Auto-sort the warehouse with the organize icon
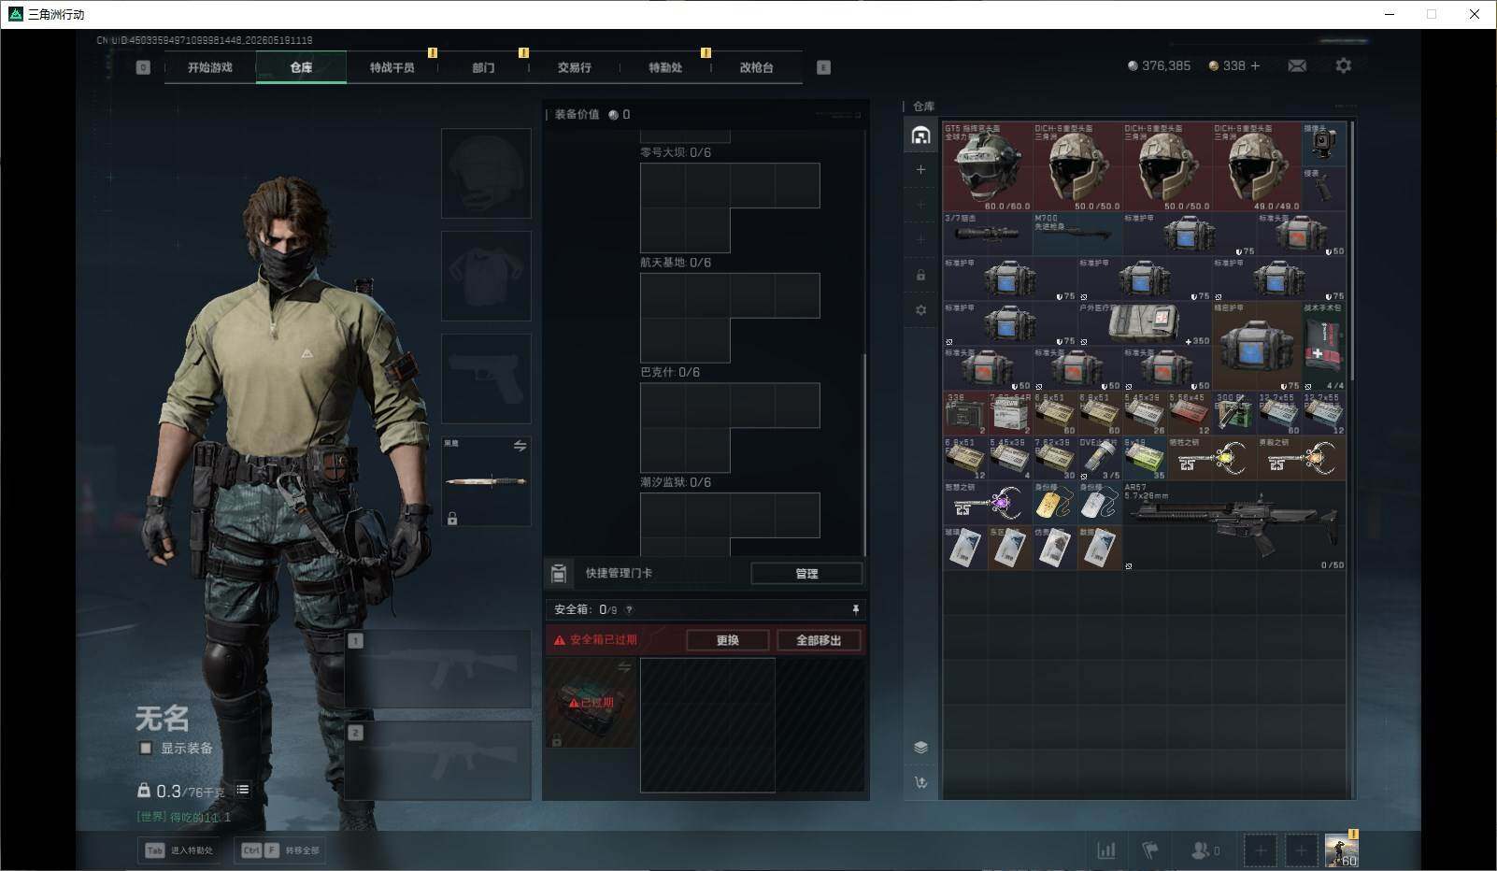1497x871 pixels. point(920,782)
